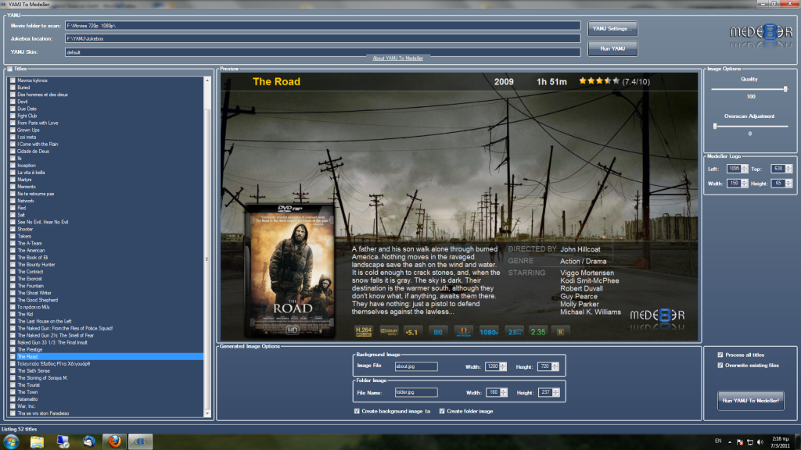This screenshot has height=450, width=801.
Task: Launch Firefox from the taskbar
Action: [114, 441]
